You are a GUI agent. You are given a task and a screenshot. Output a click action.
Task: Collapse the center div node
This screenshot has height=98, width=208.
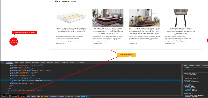point(11,79)
